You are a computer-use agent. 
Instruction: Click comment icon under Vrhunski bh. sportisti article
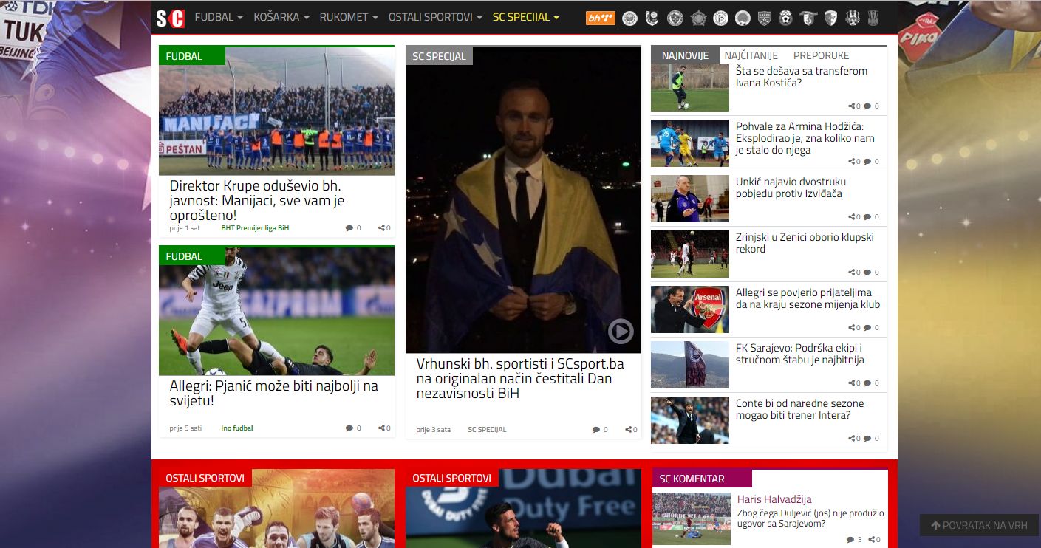596,430
